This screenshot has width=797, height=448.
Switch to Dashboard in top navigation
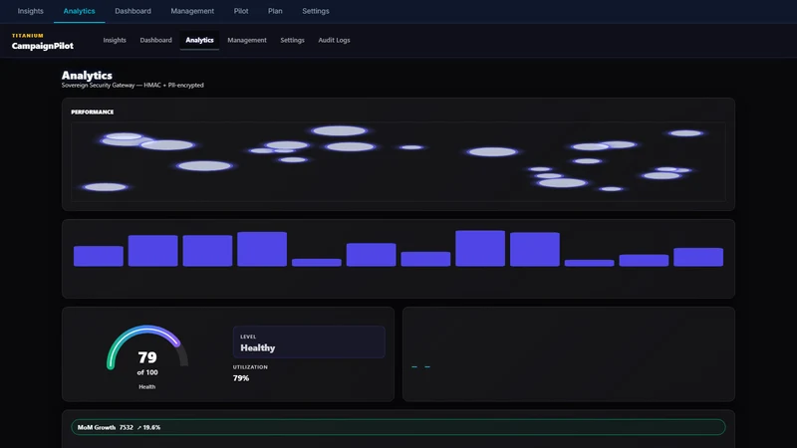click(x=133, y=11)
